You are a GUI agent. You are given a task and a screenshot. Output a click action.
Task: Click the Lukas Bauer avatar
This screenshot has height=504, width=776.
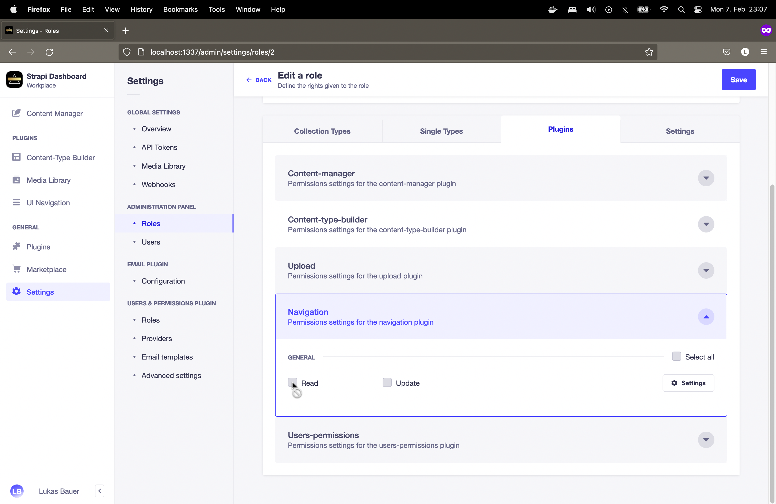(16, 491)
